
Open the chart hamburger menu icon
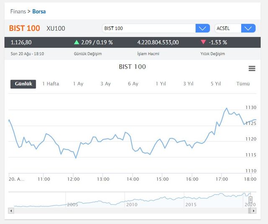point(252,69)
